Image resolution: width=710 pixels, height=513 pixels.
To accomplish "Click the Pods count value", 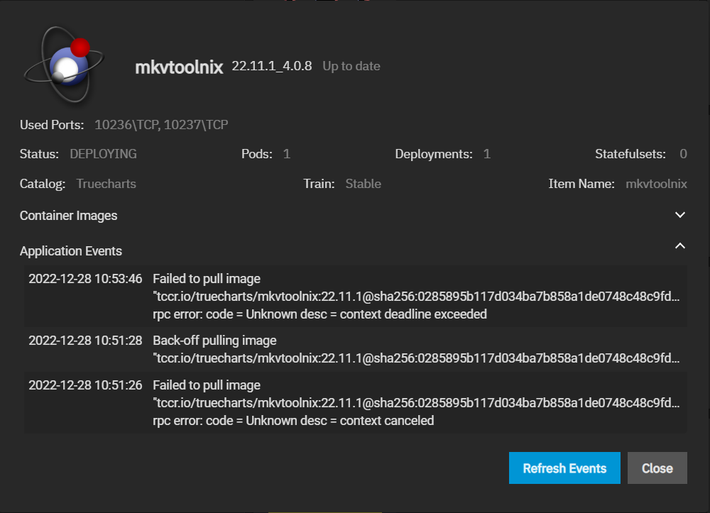I will 287,154.
